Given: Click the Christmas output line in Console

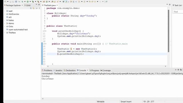Looking at the screenshot, I should pyautogui.click(x=47, y=79).
